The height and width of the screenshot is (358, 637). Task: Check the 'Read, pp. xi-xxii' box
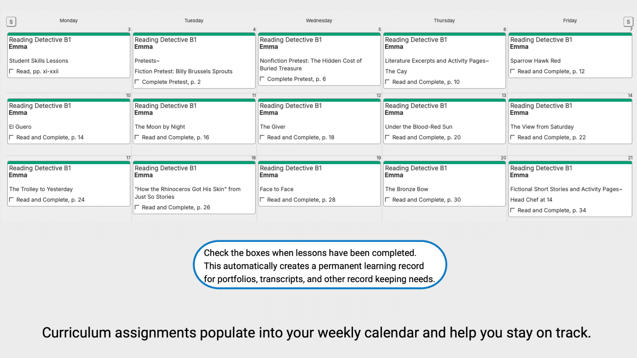[12, 71]
